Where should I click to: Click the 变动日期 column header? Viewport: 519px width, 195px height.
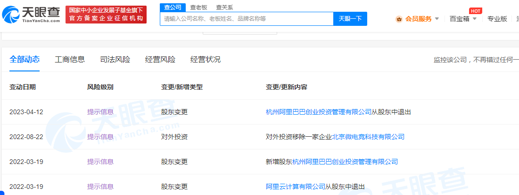pyautogui.click(x=23, y=87)
